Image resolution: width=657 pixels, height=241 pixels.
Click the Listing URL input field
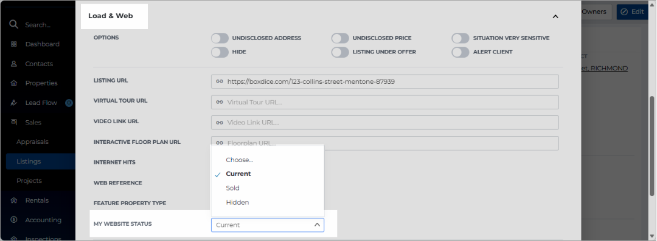tap(384, 81)
